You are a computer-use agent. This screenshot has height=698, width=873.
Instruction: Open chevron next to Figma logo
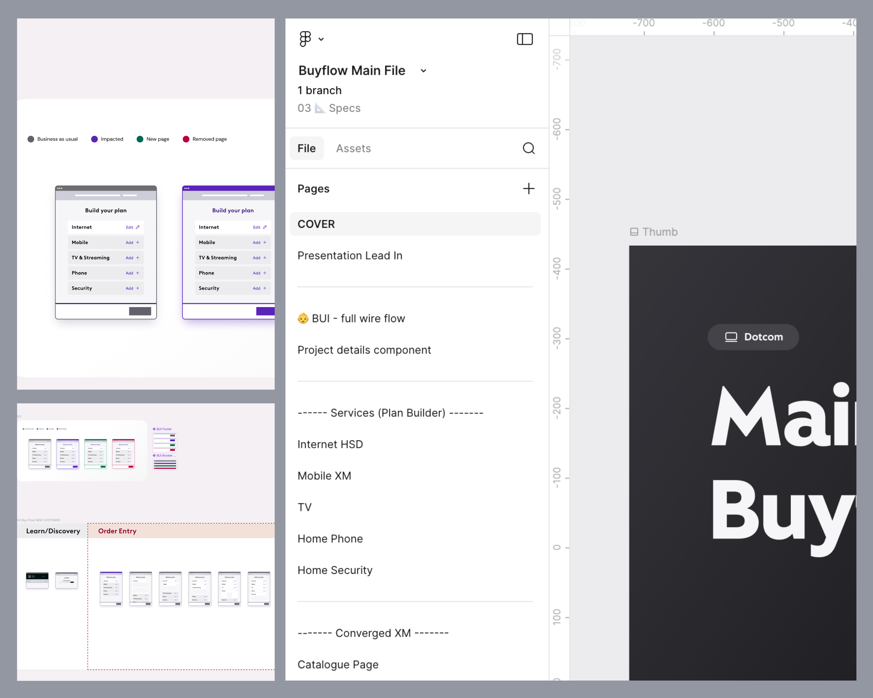pos(321,39)
